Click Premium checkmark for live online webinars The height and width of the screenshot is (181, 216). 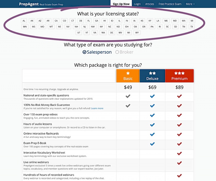click(x=179, y=163)
